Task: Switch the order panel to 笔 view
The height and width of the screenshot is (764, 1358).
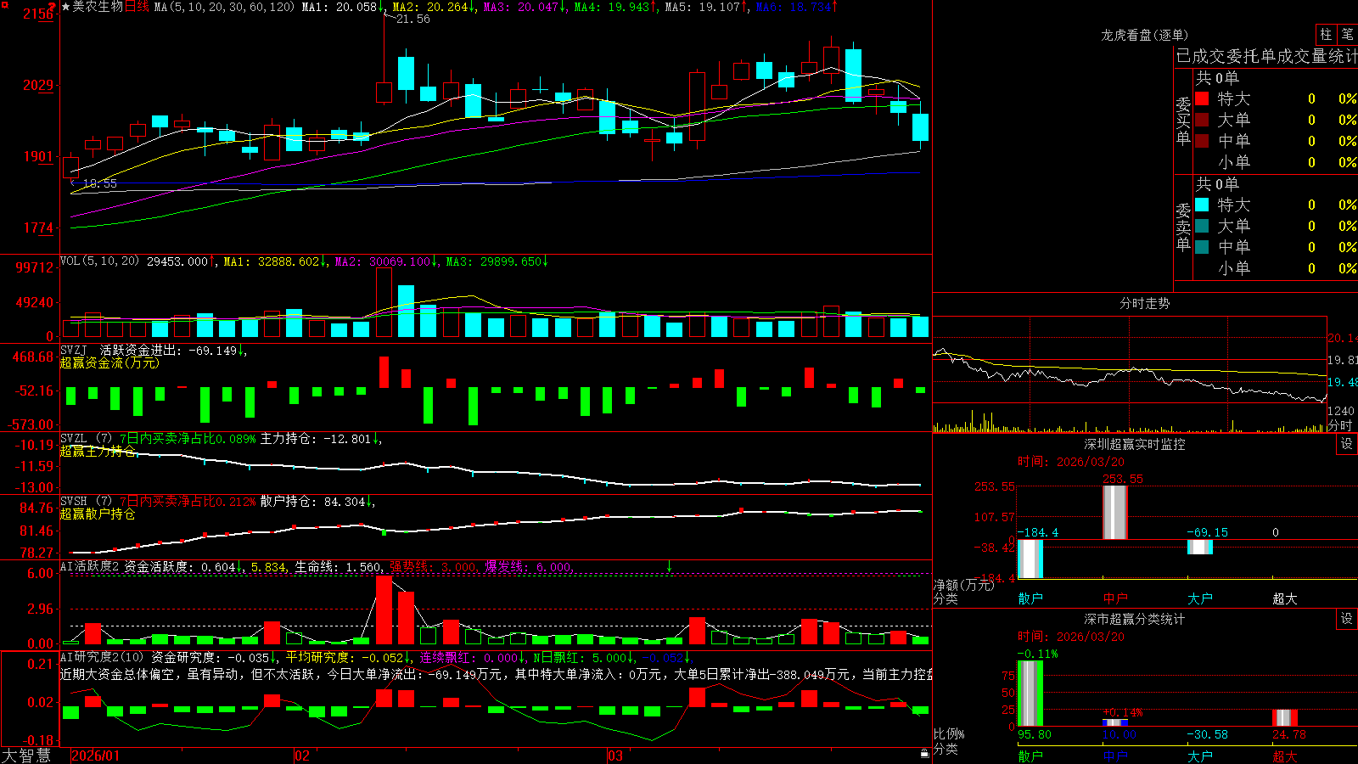Action: [1348, 34]
